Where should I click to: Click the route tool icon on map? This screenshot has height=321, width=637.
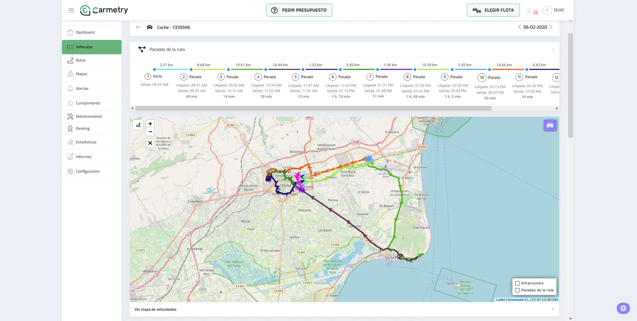click(x=138, y=125)
